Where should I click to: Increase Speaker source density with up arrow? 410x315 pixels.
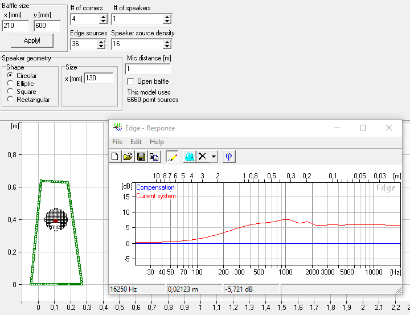167,42
